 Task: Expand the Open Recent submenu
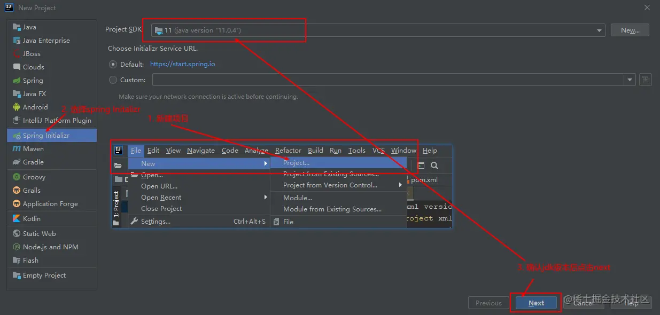[199, 198]
